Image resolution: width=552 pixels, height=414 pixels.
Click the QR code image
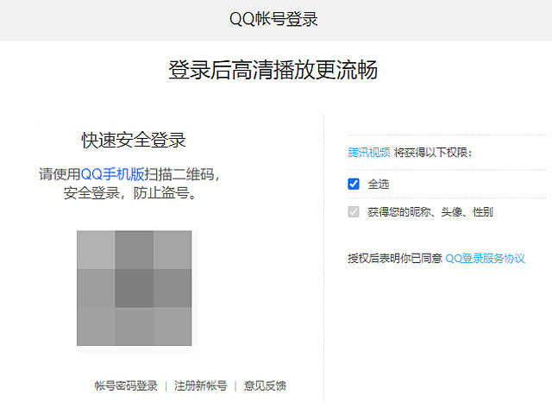(x=135, y=288)
